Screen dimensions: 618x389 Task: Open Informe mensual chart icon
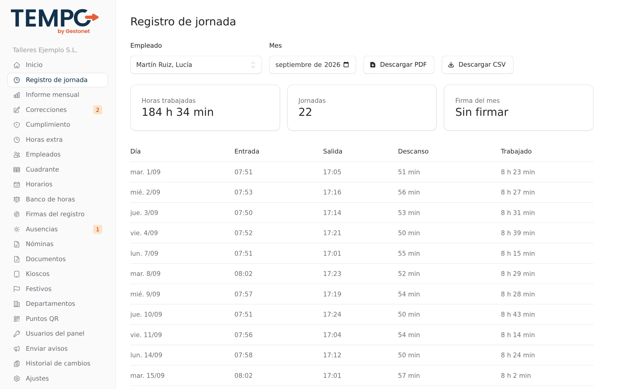click(x=17, y=95)
